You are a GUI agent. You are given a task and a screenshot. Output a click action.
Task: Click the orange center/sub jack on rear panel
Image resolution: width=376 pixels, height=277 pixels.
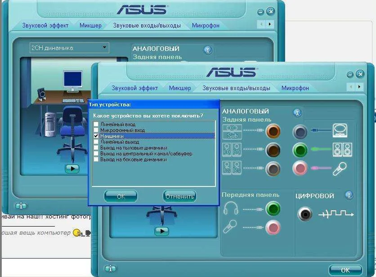coord(273,131)
